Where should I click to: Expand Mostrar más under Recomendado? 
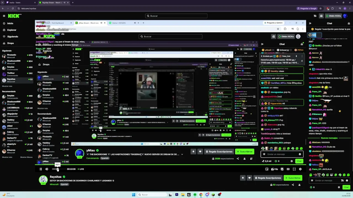click(x=7, y=157)
